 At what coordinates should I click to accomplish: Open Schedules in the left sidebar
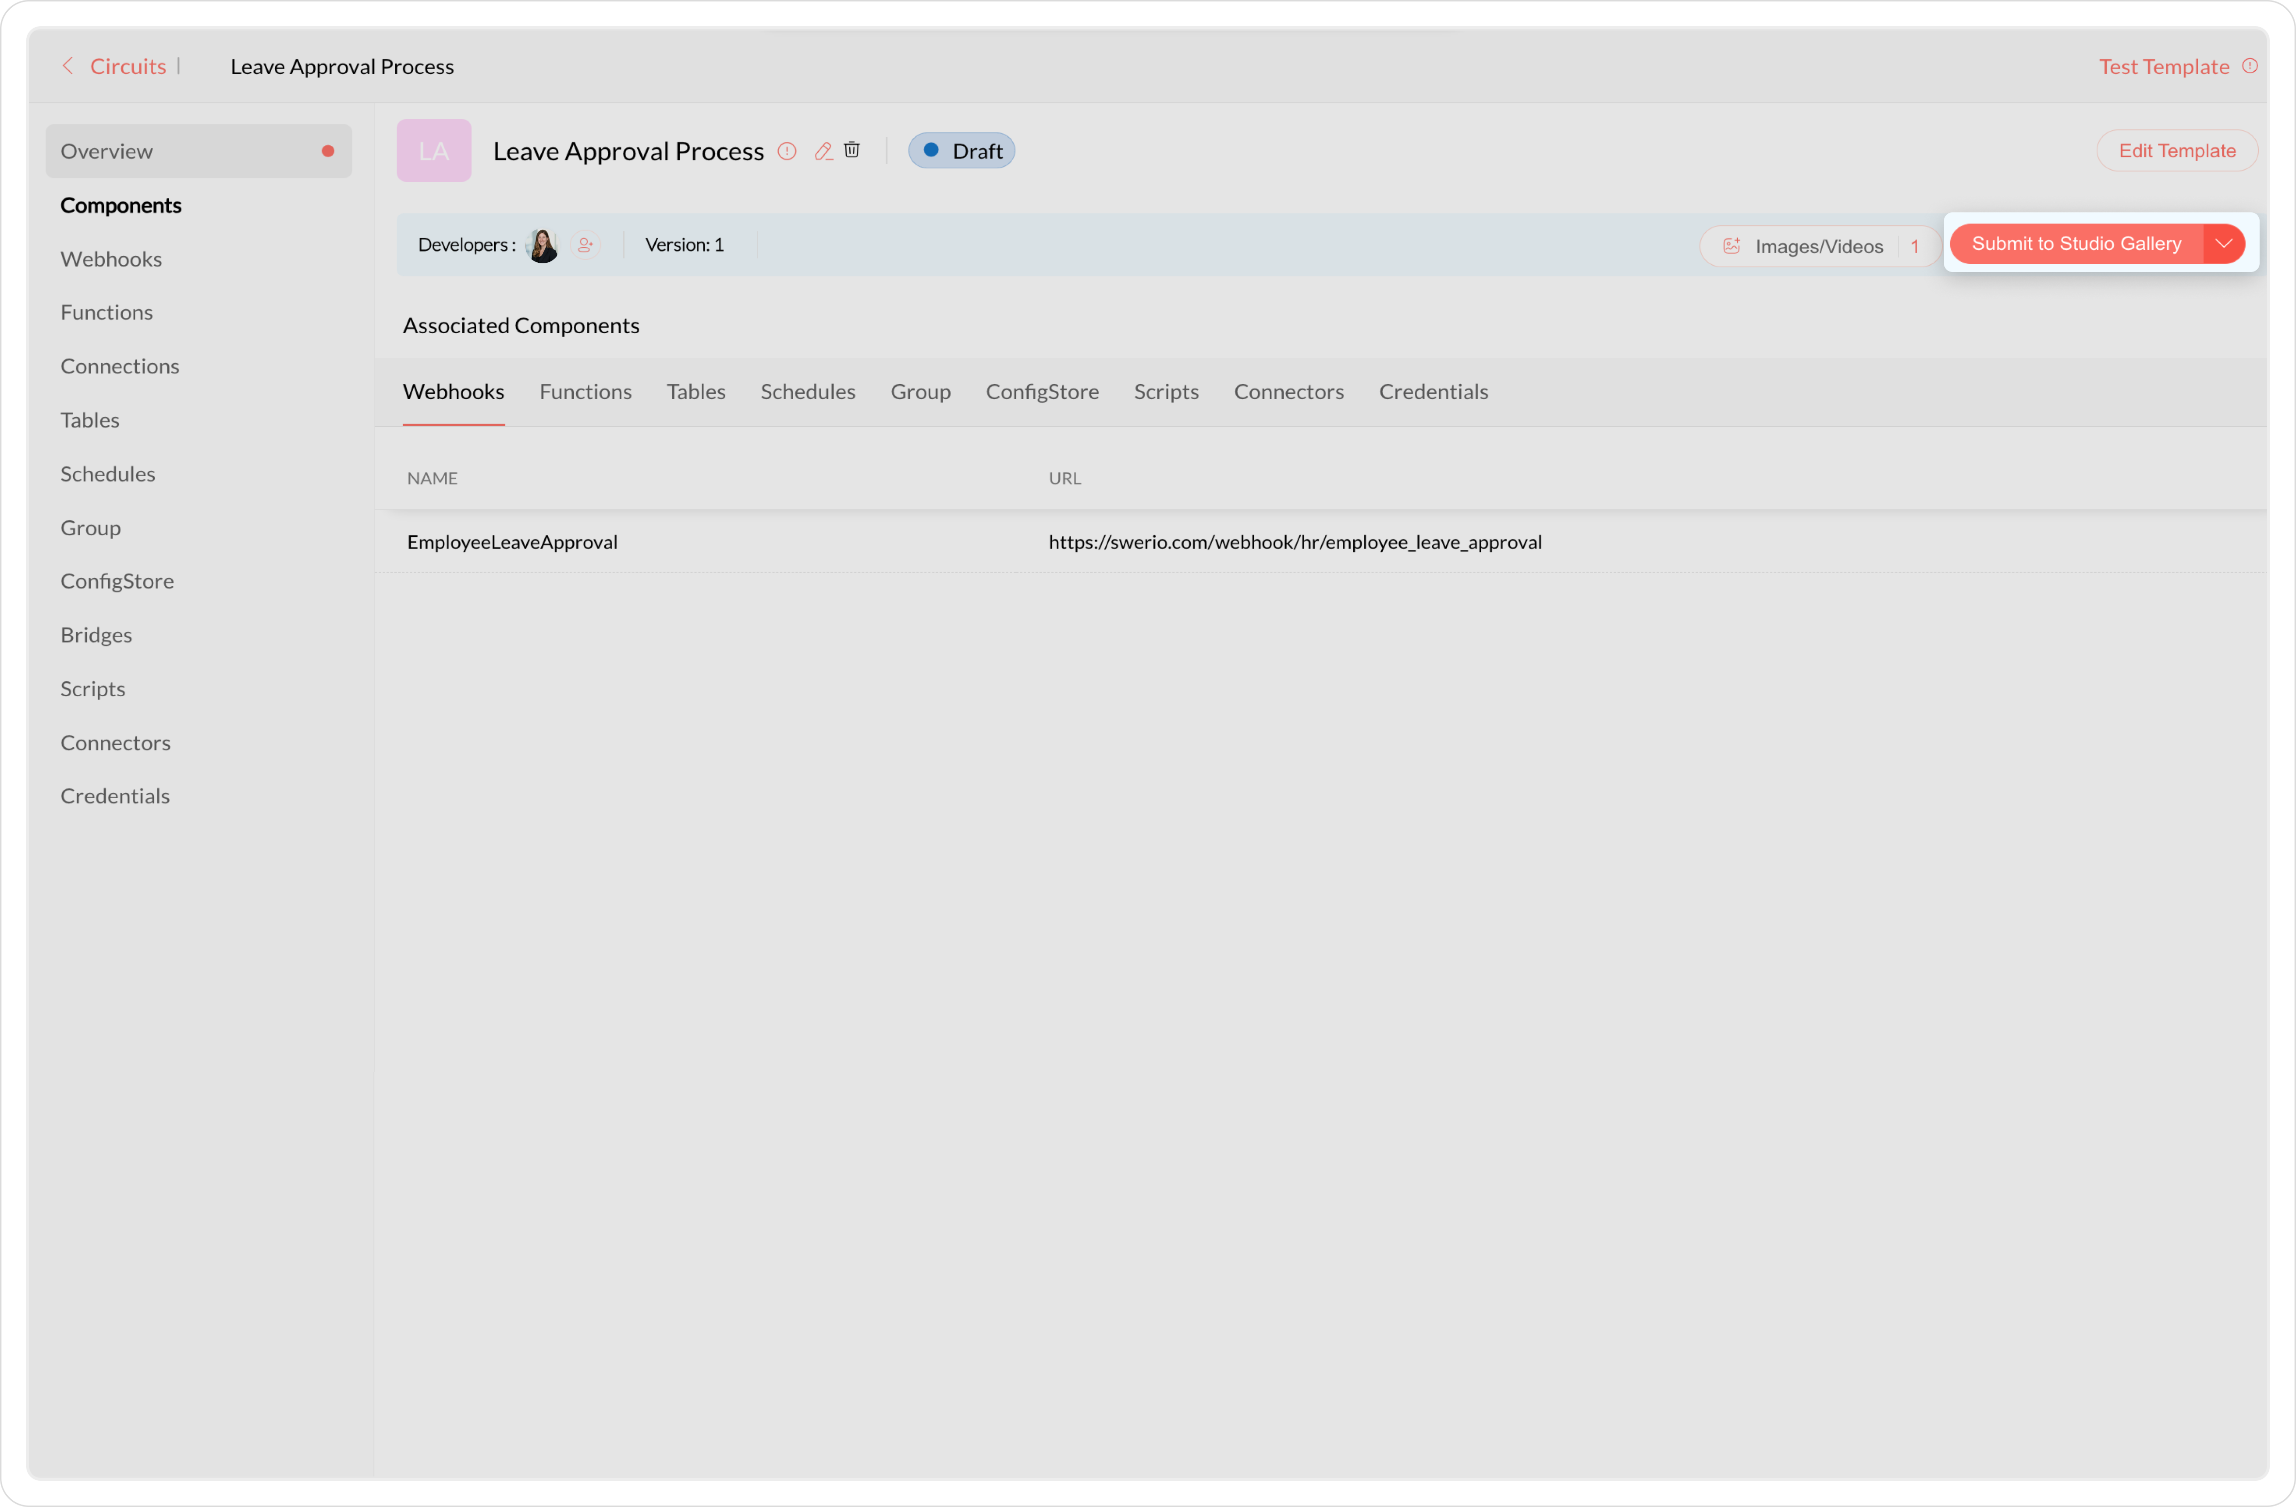[107, 473]
